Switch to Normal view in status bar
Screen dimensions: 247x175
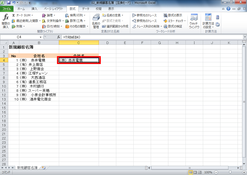(x=191, y=172)
